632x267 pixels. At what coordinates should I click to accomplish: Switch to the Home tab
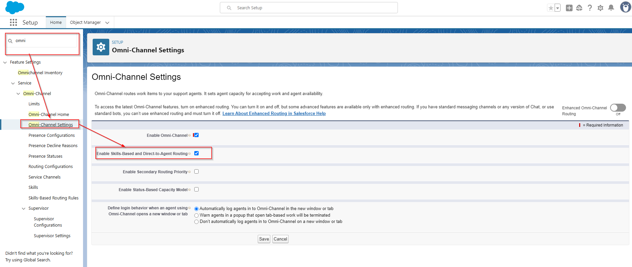coord(56,23)
